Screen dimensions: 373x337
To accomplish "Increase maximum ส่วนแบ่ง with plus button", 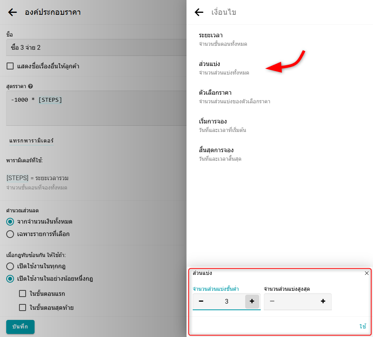I will 323,301.
